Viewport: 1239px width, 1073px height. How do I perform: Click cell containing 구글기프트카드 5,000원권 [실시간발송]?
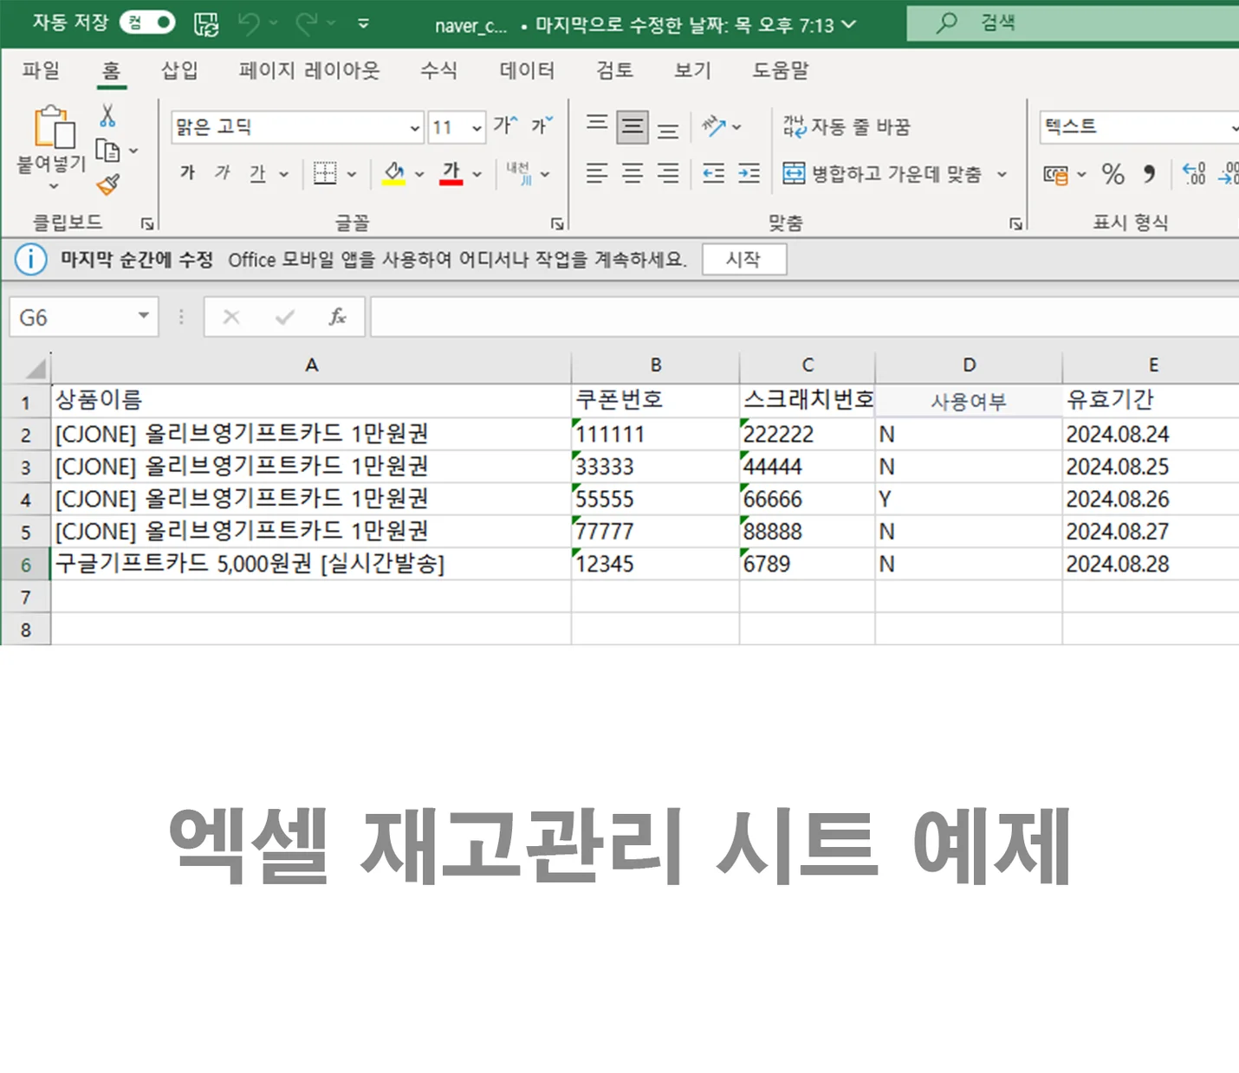click(311, 564)
